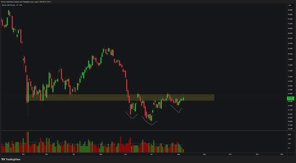This screenshot has width=296, height=163.
Task: Click the Bitcoin CME Futures symbol title
Action: click(x=12, y=5)
